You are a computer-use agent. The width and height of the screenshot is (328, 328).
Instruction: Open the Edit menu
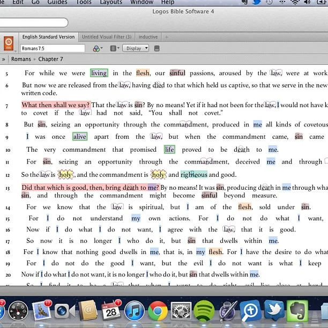click(18, 2)
